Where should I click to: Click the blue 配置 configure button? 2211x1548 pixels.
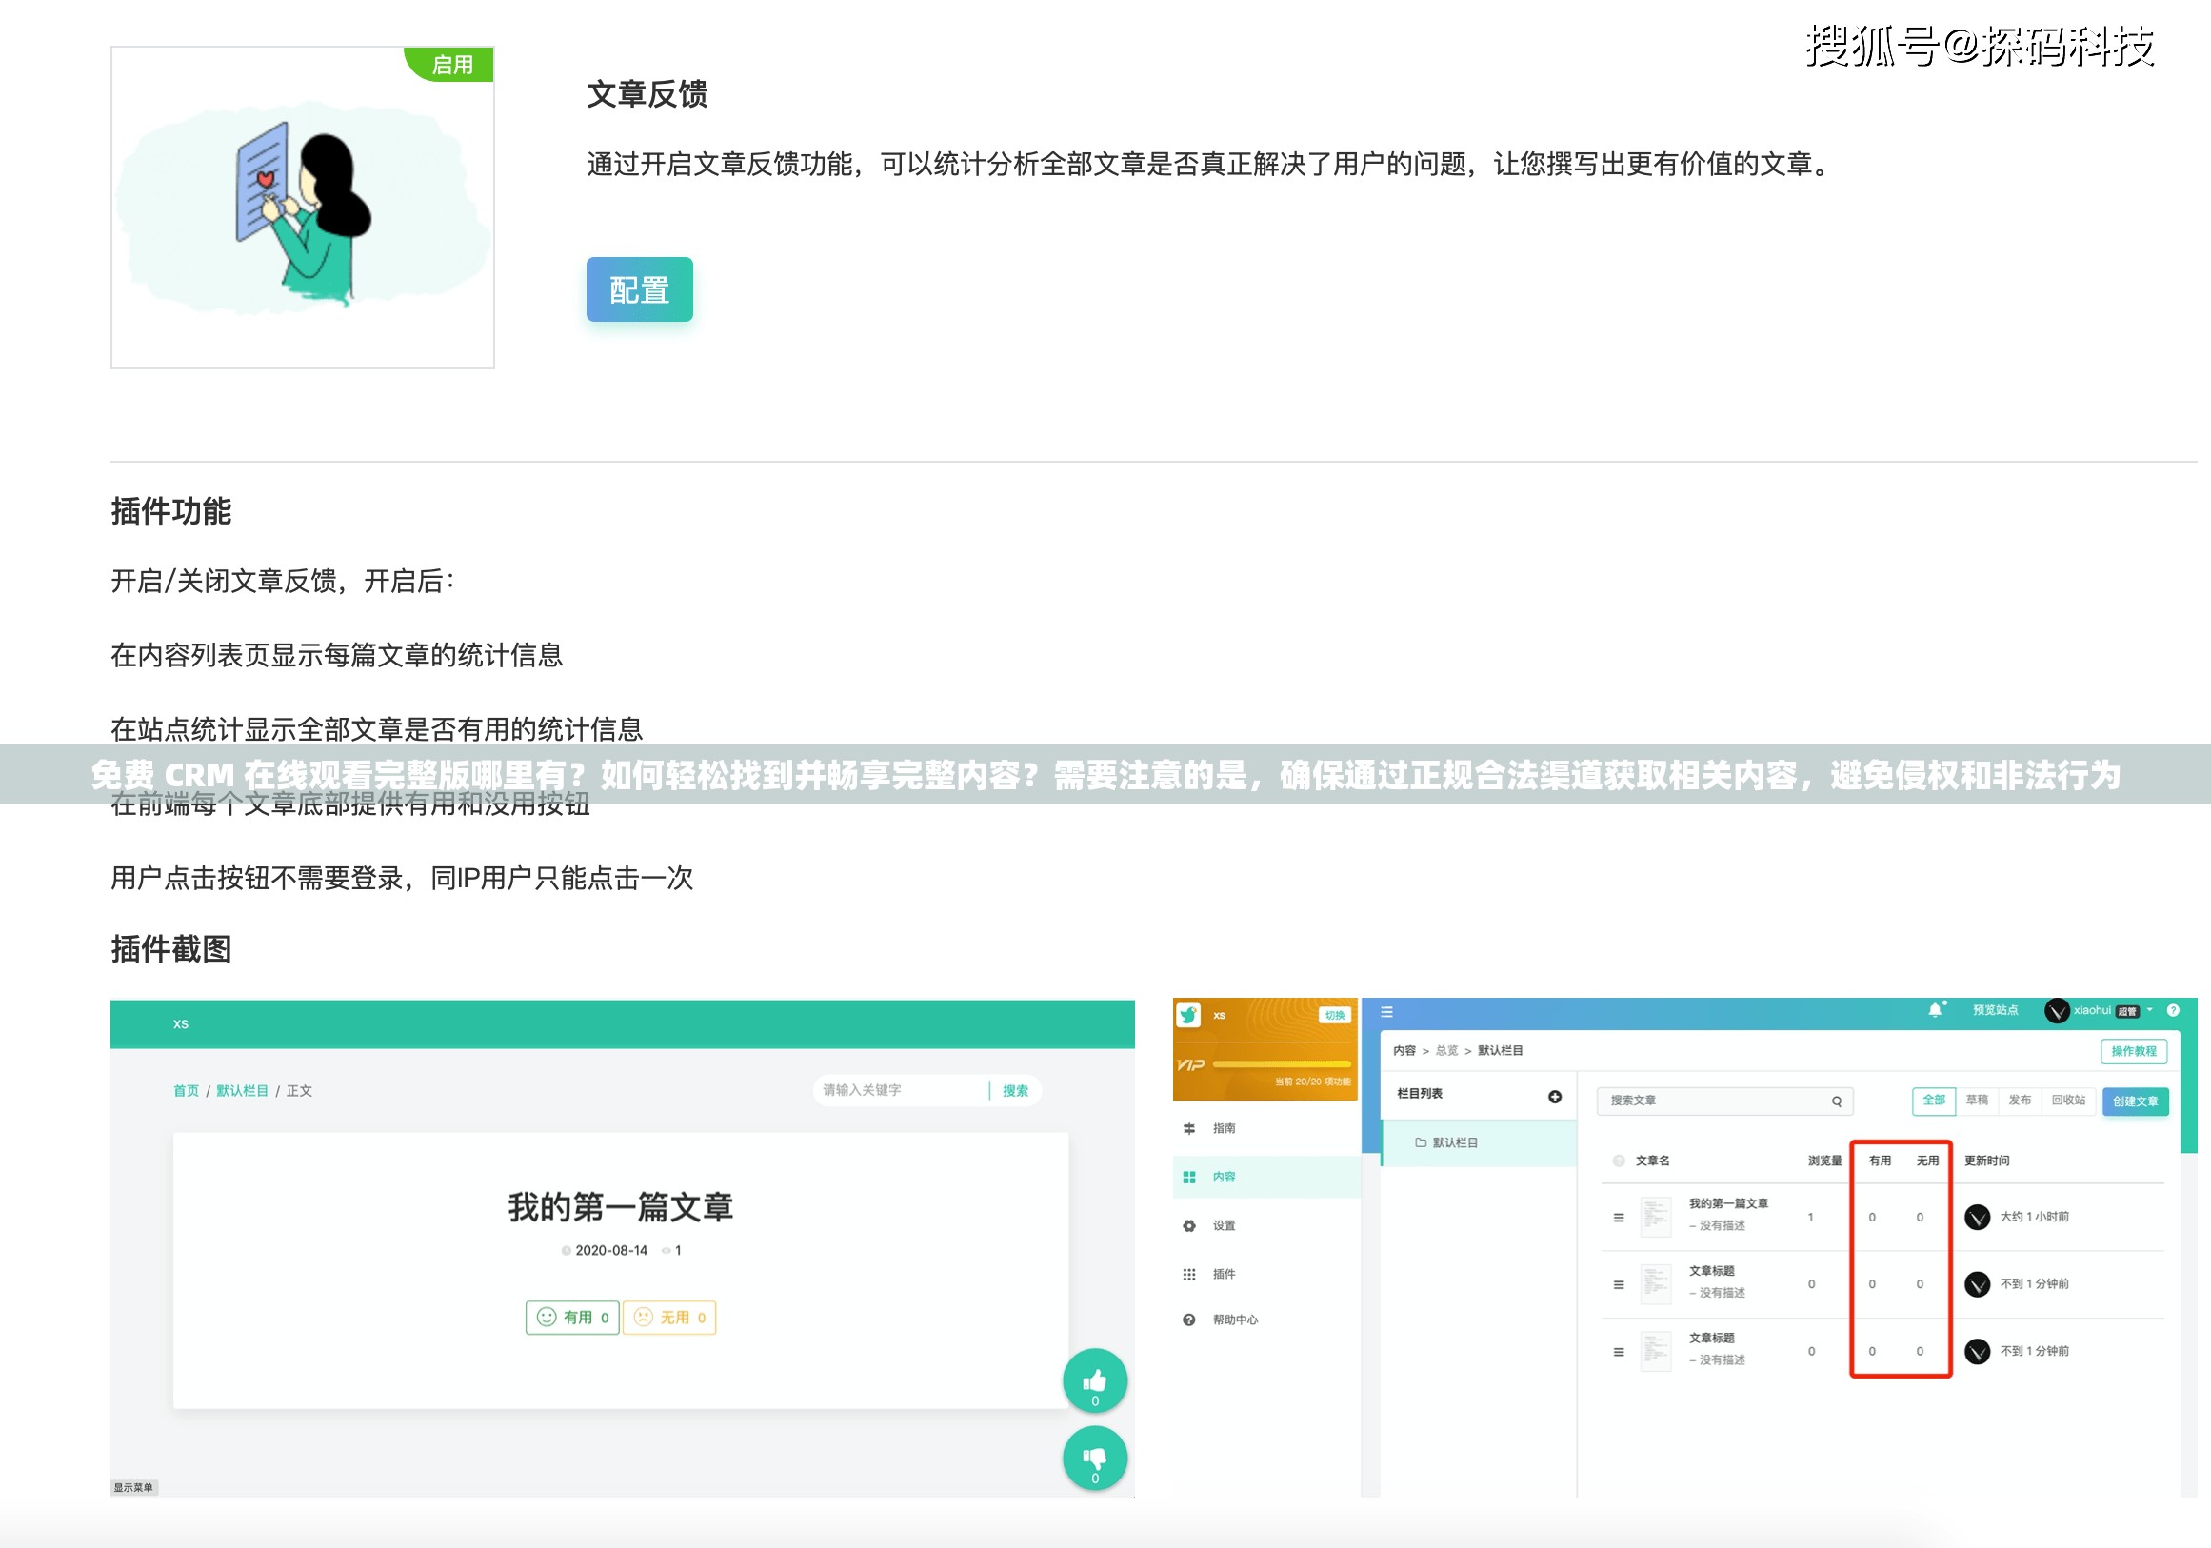coord(640,289)
